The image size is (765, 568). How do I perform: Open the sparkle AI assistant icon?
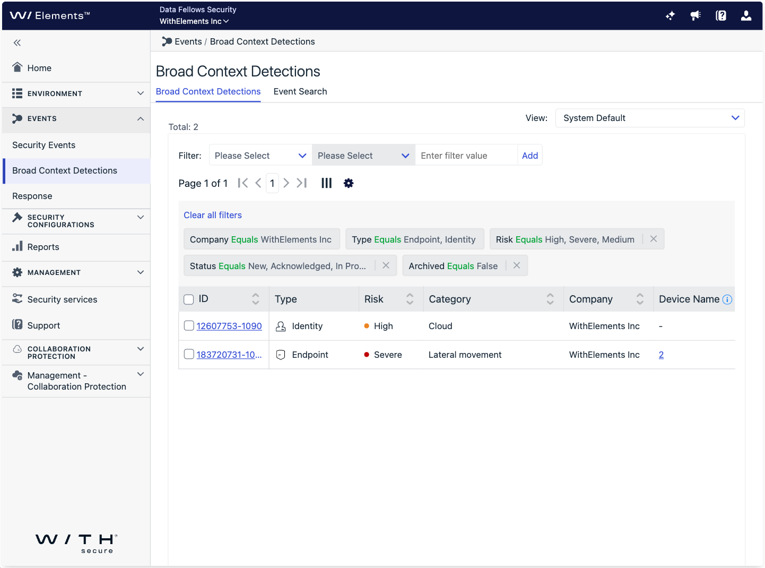[670, 15]
